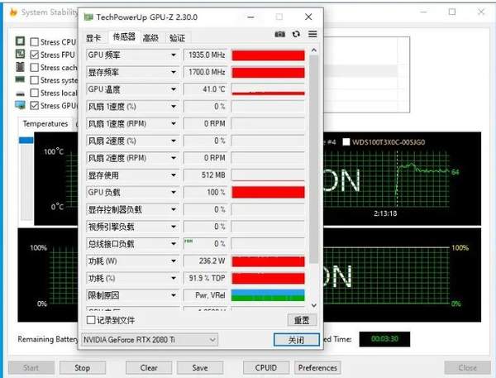Image resolution: width=496 pixels, height=378 pixels.
Task: Toggle the Stress cache checkbox
Action: 35,68
